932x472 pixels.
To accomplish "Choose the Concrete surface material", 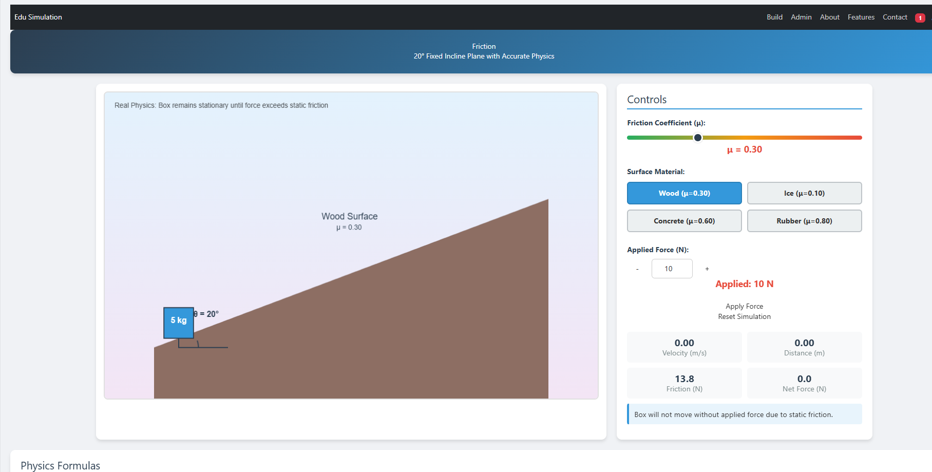I will click(x=684, y=221).
